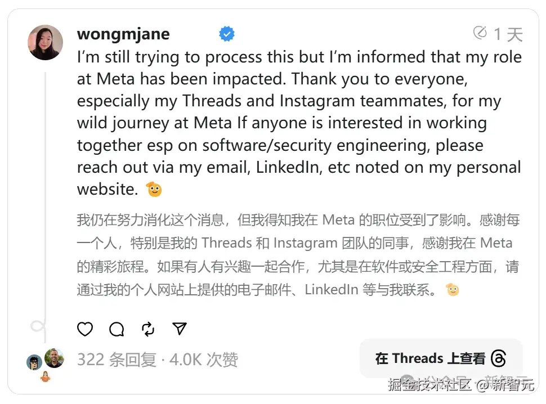Click the edited icon beside '1 天'
Viewport: 546px width, 404px height.
click(x=480, y=33)
